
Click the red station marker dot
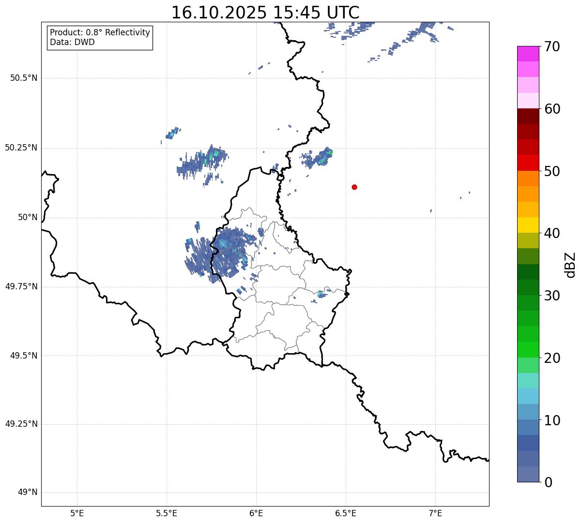(354, 187)
